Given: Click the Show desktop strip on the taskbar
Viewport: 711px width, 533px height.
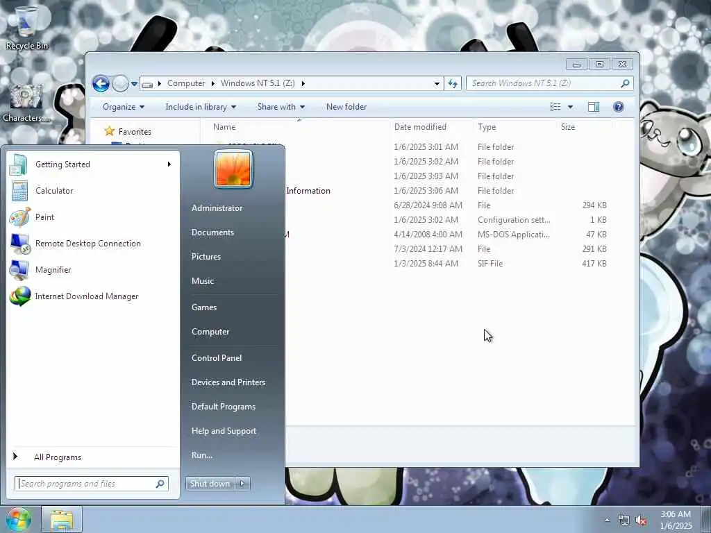Looking at the screenshot, I should point(706,520).
